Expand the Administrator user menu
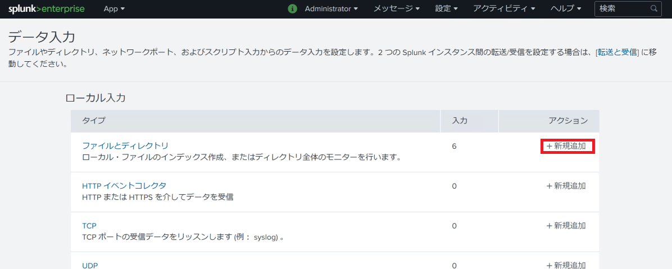Screen dimensions: 672x269 (331, 9)
